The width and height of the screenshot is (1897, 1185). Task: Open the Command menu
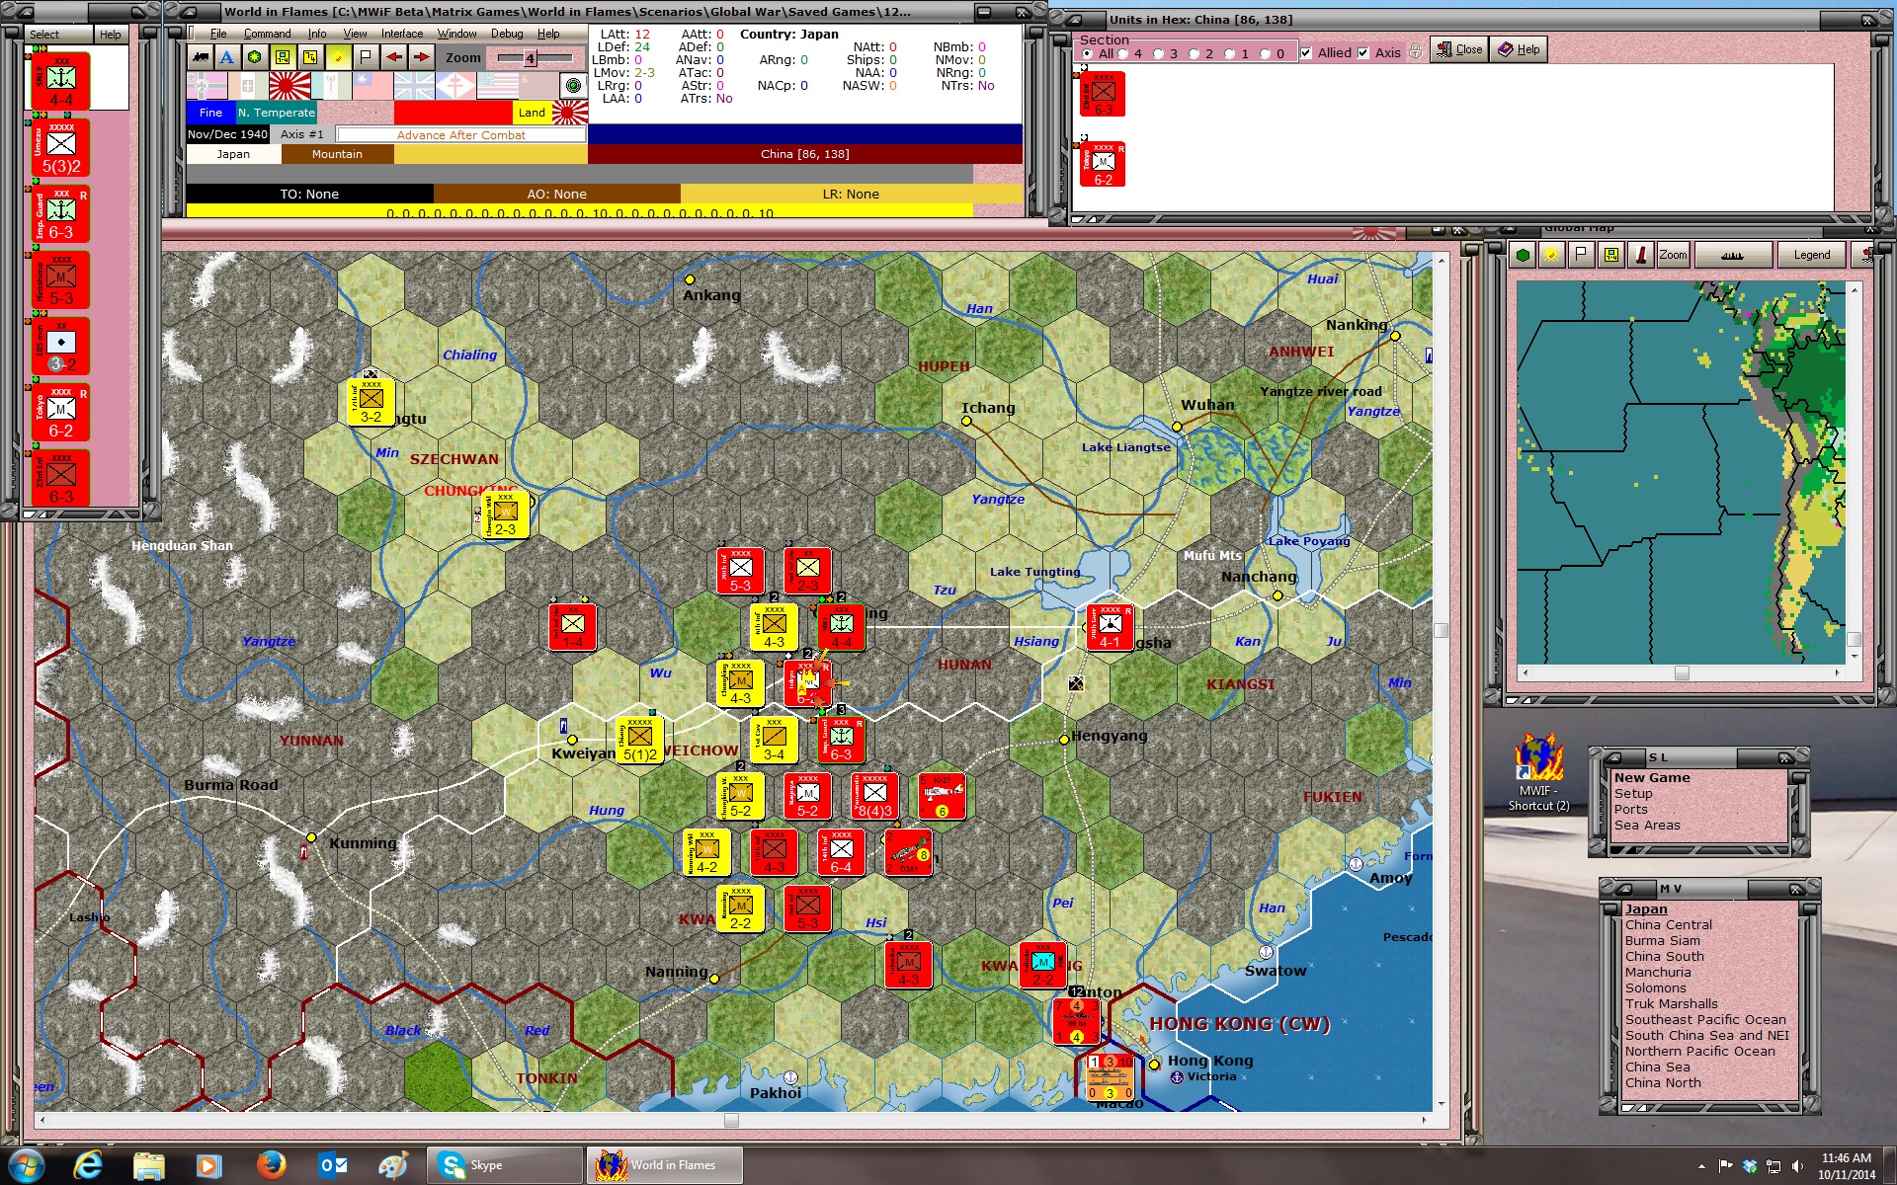268,33
